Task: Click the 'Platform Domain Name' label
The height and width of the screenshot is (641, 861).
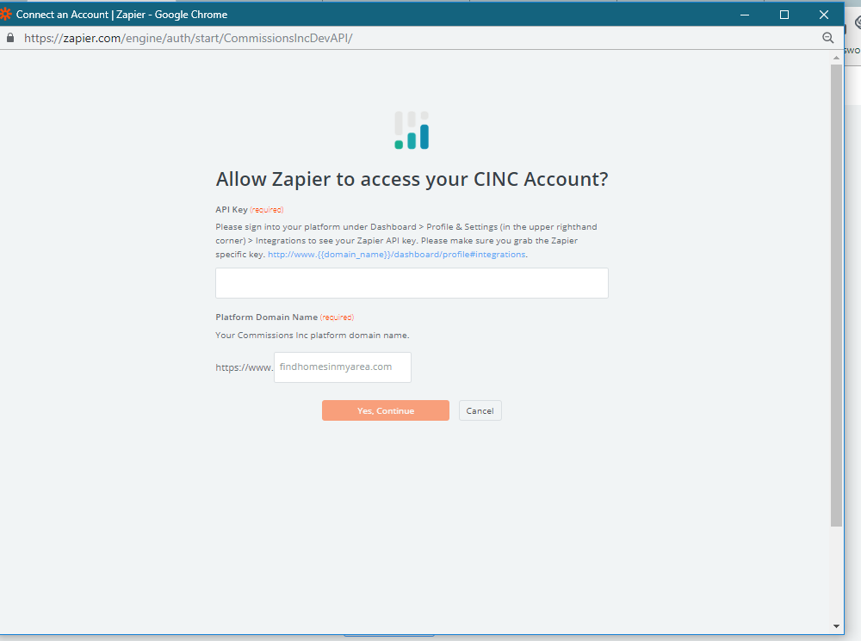Action: tap(266, 317)
